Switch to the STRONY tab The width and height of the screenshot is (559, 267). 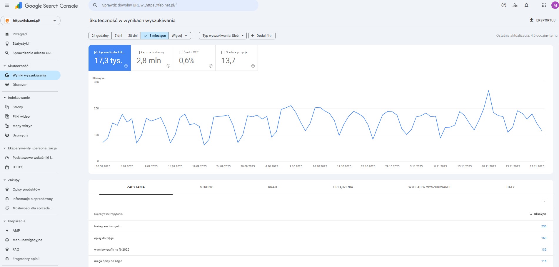[x=206, y=187]
